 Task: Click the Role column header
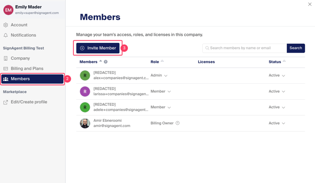tap(155, 62)
